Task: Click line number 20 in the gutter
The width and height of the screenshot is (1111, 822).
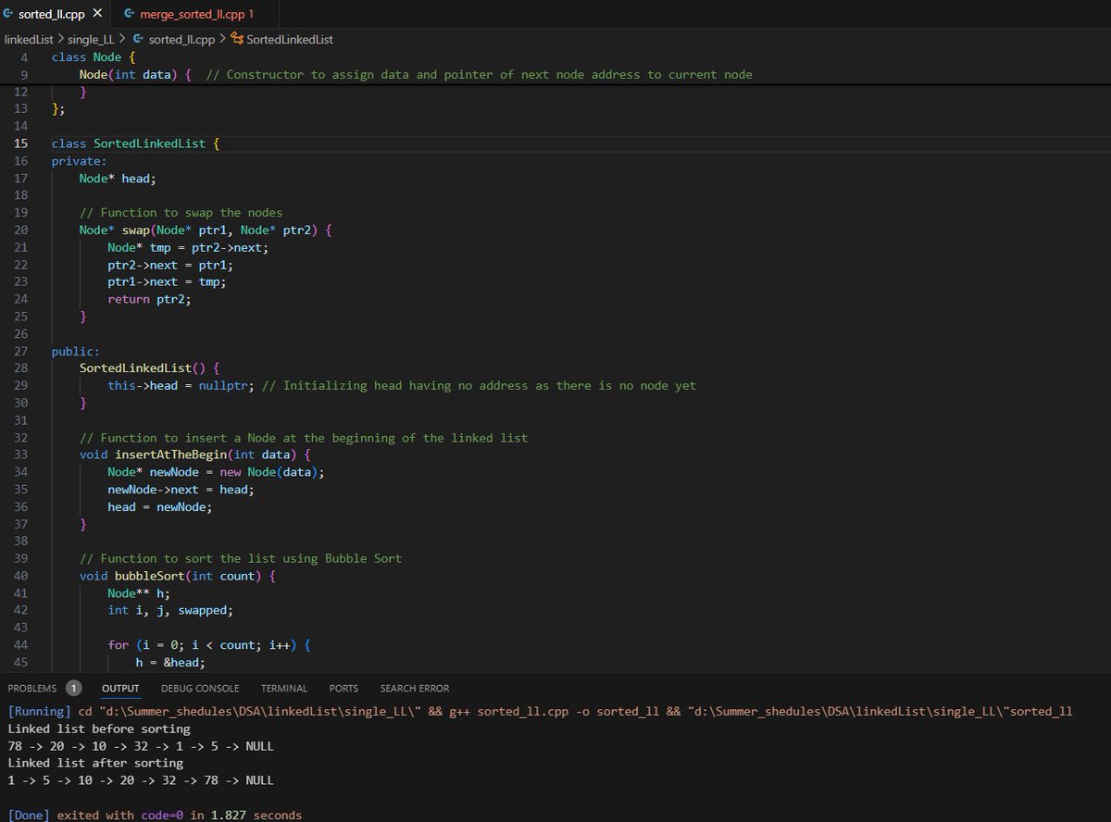Action: pos(21,230)
